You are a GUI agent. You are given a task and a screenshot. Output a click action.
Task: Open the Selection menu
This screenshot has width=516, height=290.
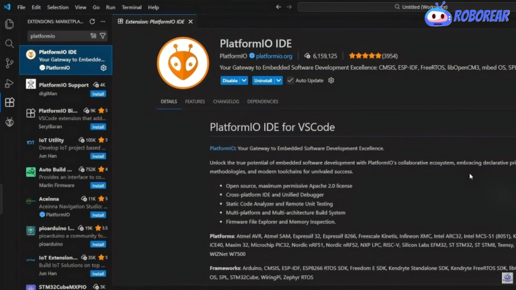click(x=58, y=7)
